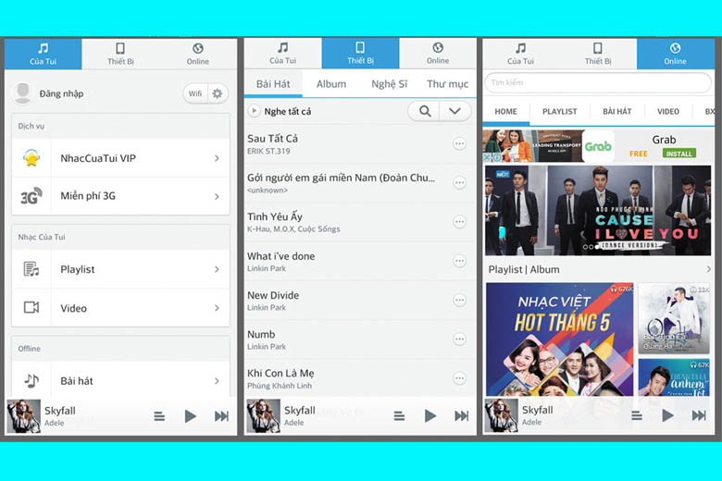
Task: Select the Nghệ Sĩ sub-tab
Action: click(x=389, y=84)
